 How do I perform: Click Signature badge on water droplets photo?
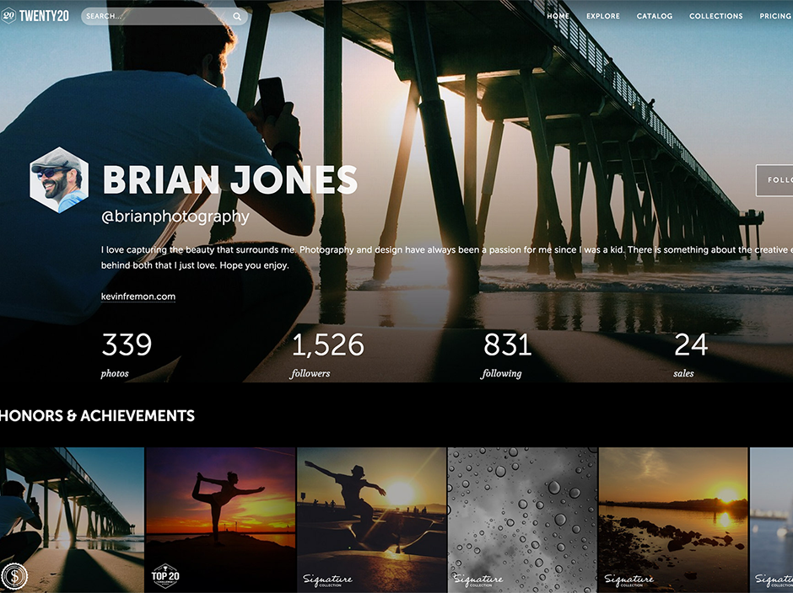tap(478, 580)
